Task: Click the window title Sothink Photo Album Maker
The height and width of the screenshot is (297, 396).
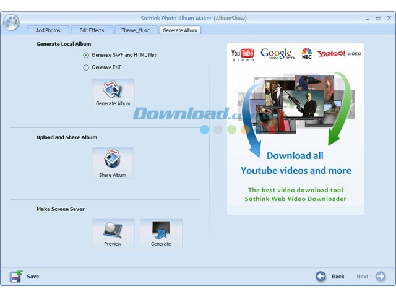Action: coord(194,18)
